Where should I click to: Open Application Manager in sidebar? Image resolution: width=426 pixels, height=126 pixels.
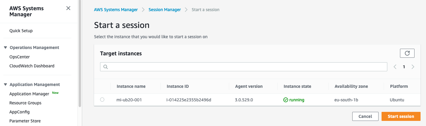coord(29,94)
